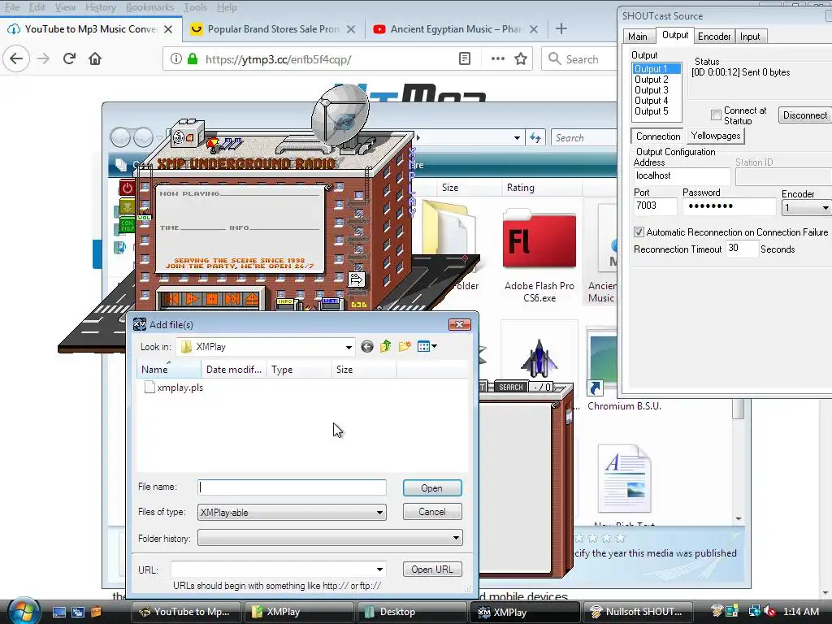Click the GO arrow sign on XMPlay building

tap(357, 279)
